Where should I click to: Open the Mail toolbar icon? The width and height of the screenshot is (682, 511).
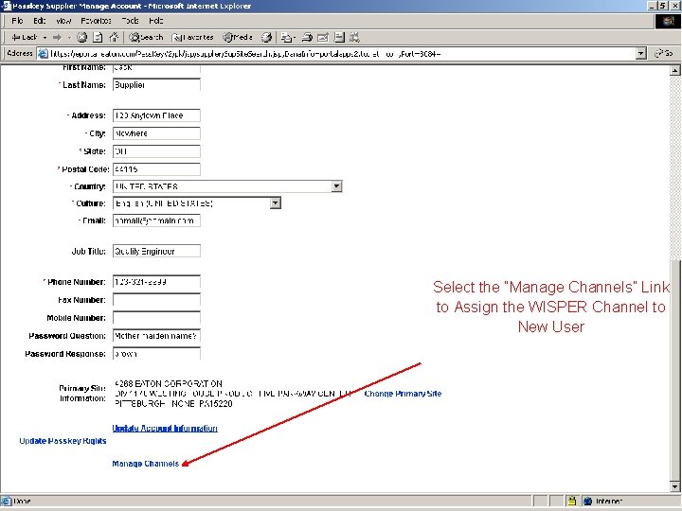point(287,37)
